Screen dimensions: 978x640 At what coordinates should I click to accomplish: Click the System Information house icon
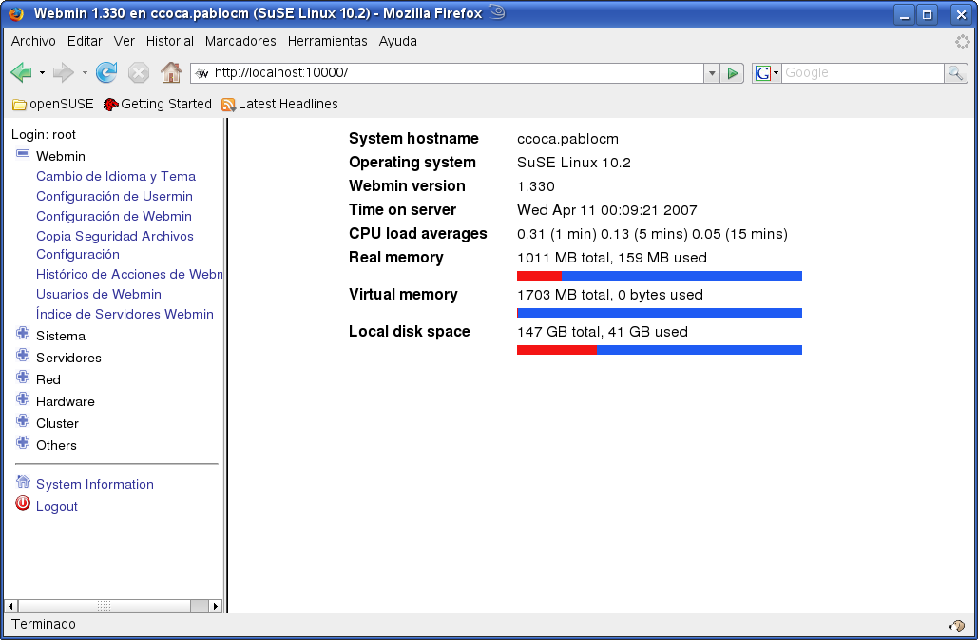point(23,483)
